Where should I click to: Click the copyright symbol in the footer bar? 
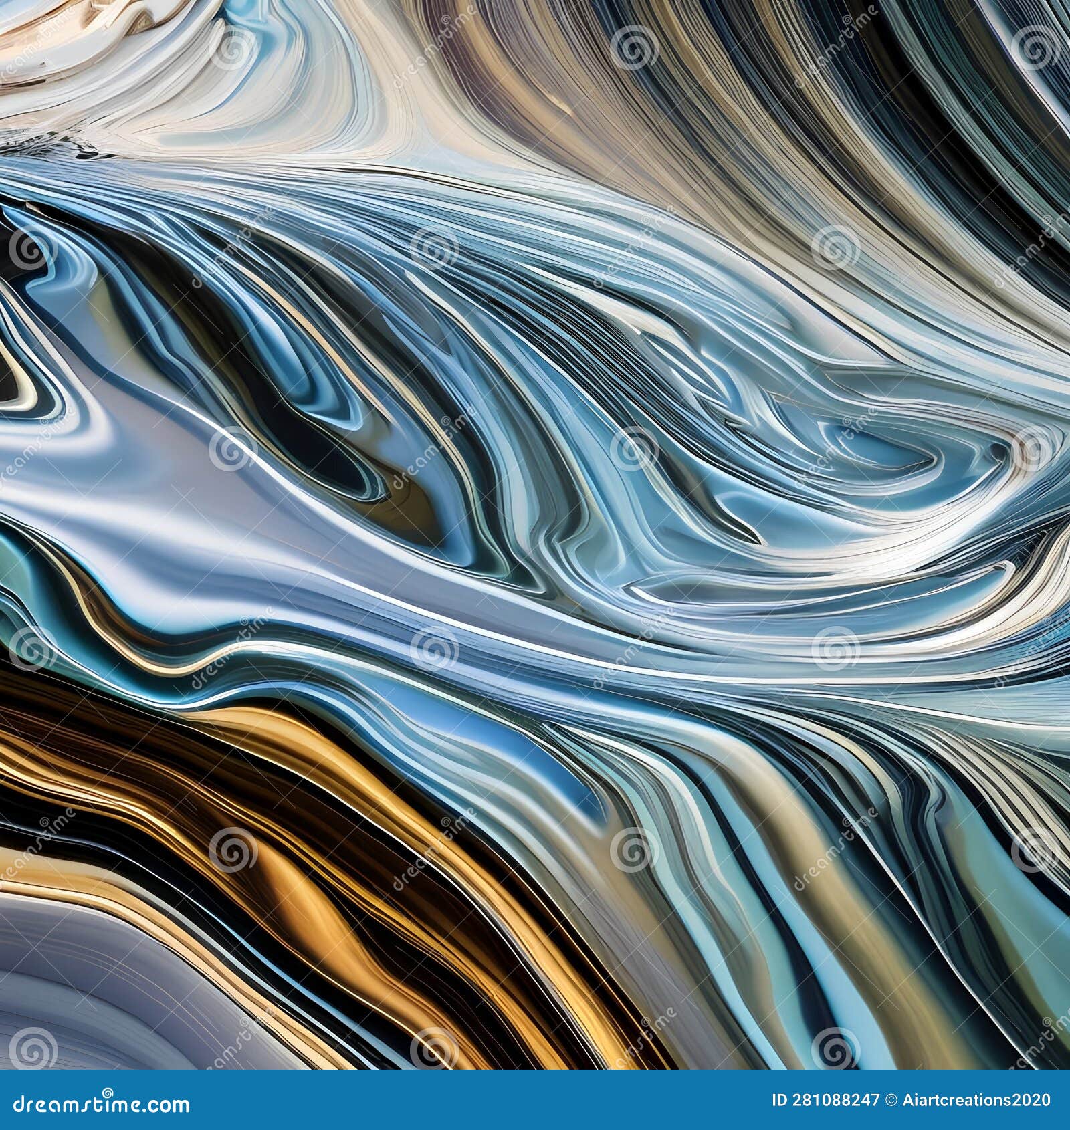pyautogui.click(x=892, y=1100)
